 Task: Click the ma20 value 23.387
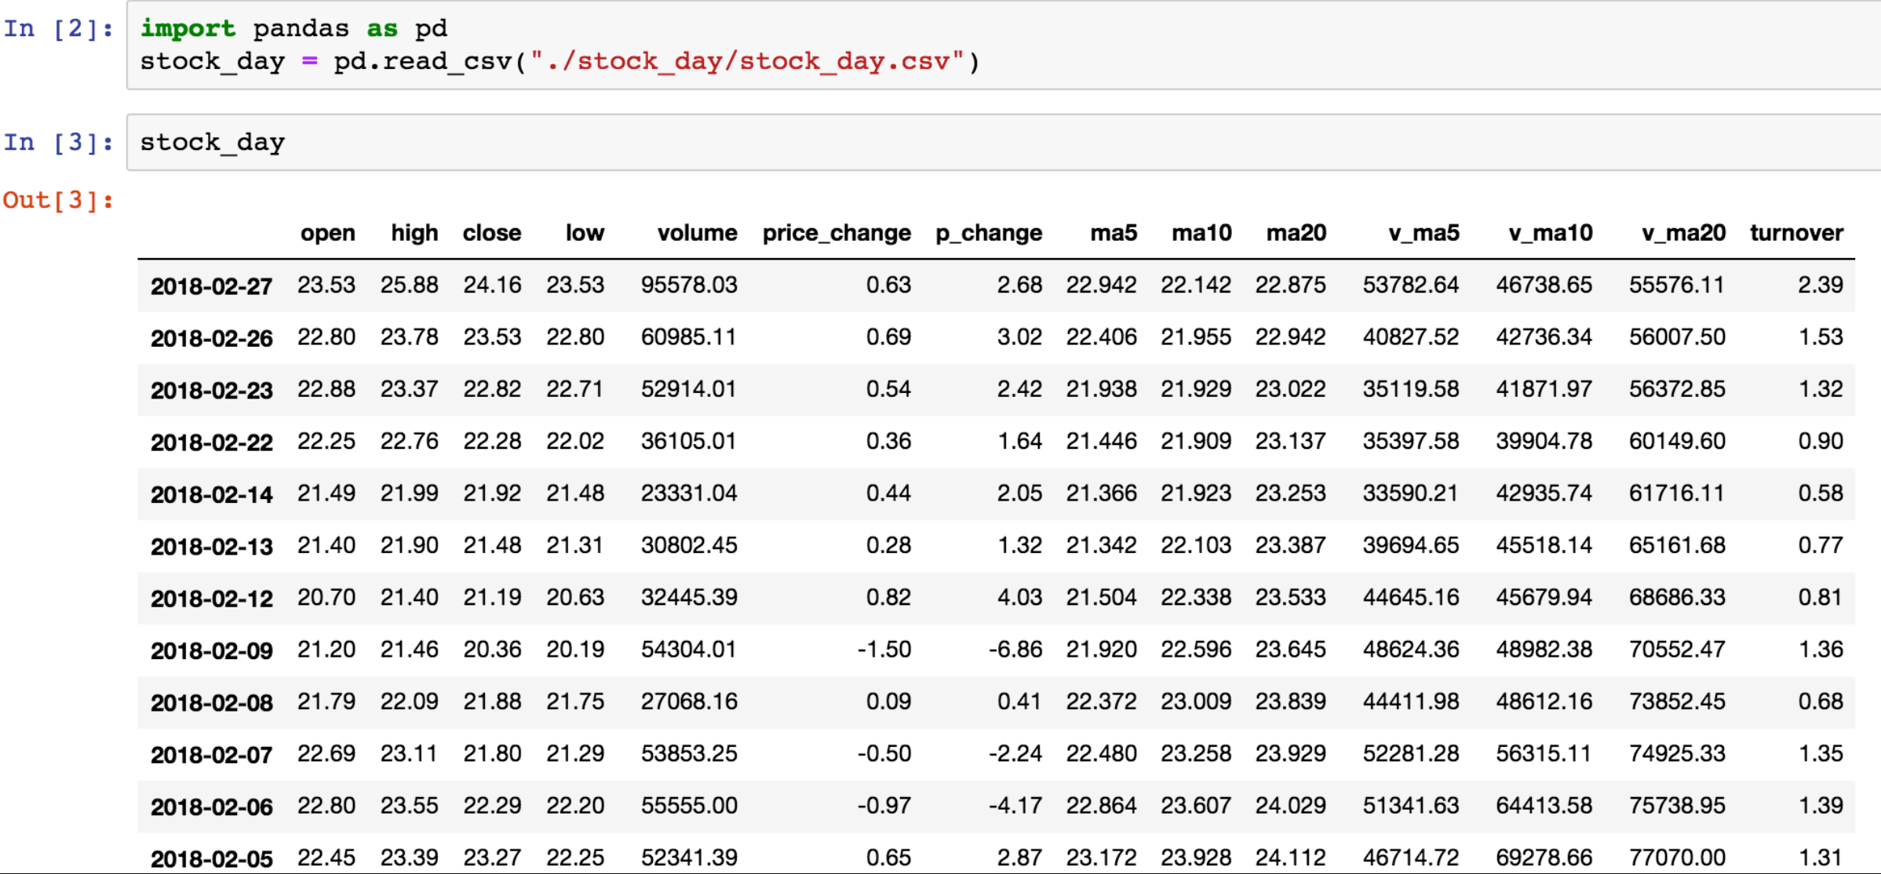pyautogui.click(x=1290, y=544)
